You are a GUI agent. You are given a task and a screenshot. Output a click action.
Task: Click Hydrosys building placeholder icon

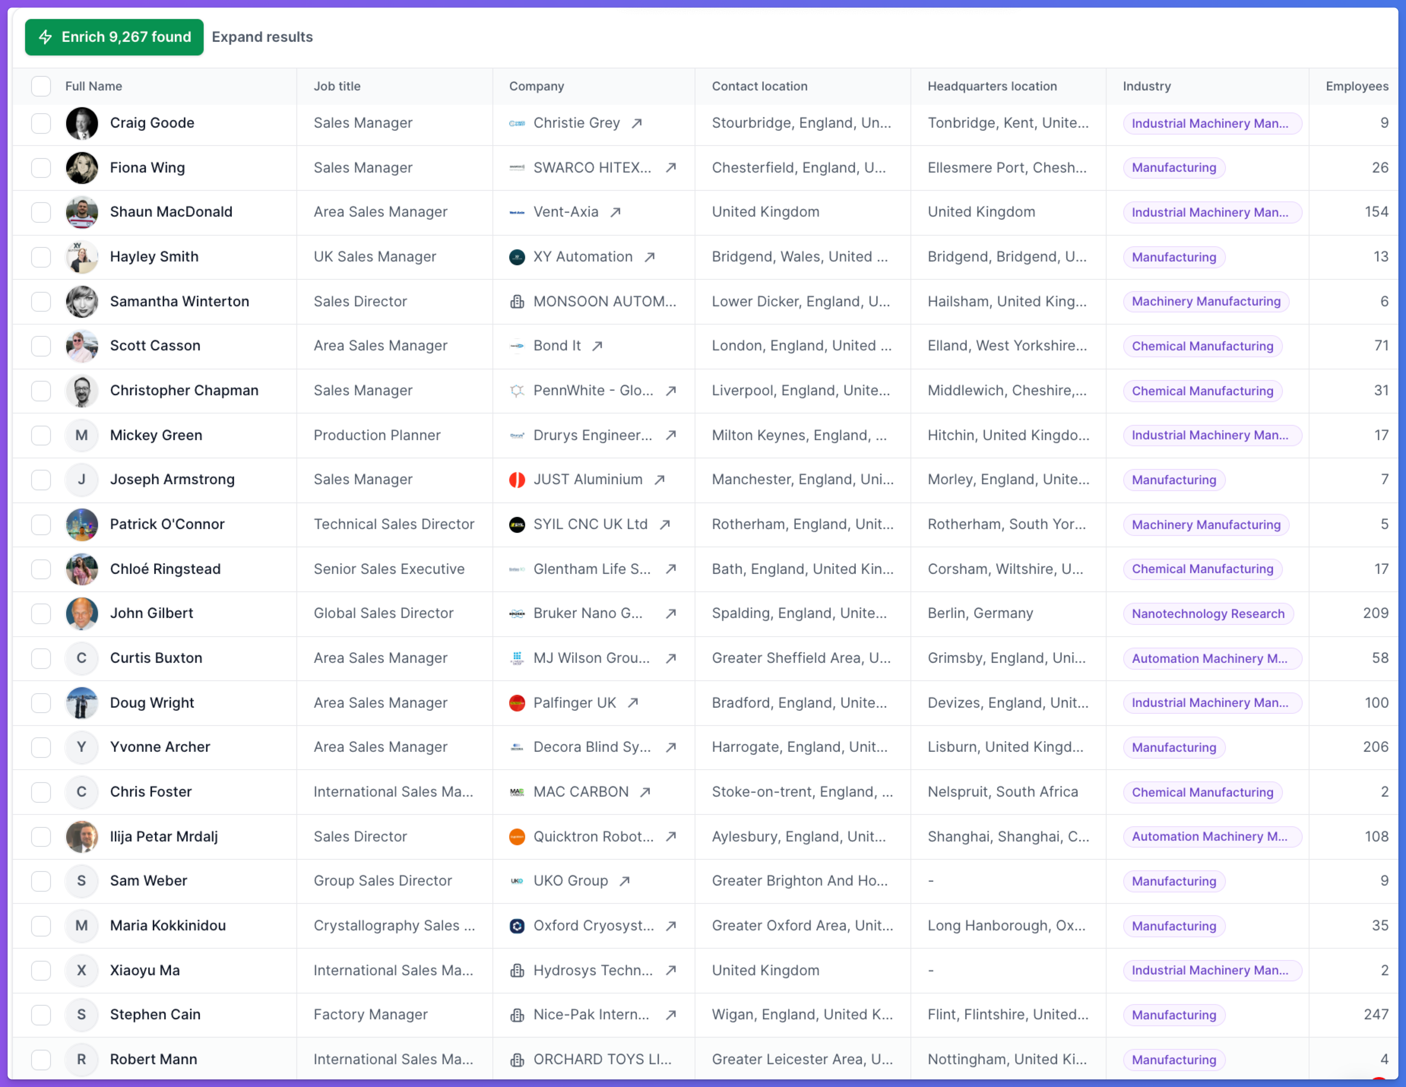(517, 970)
